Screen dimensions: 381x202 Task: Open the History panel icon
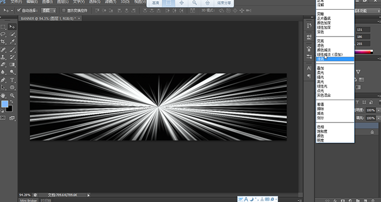click(309, 26)
